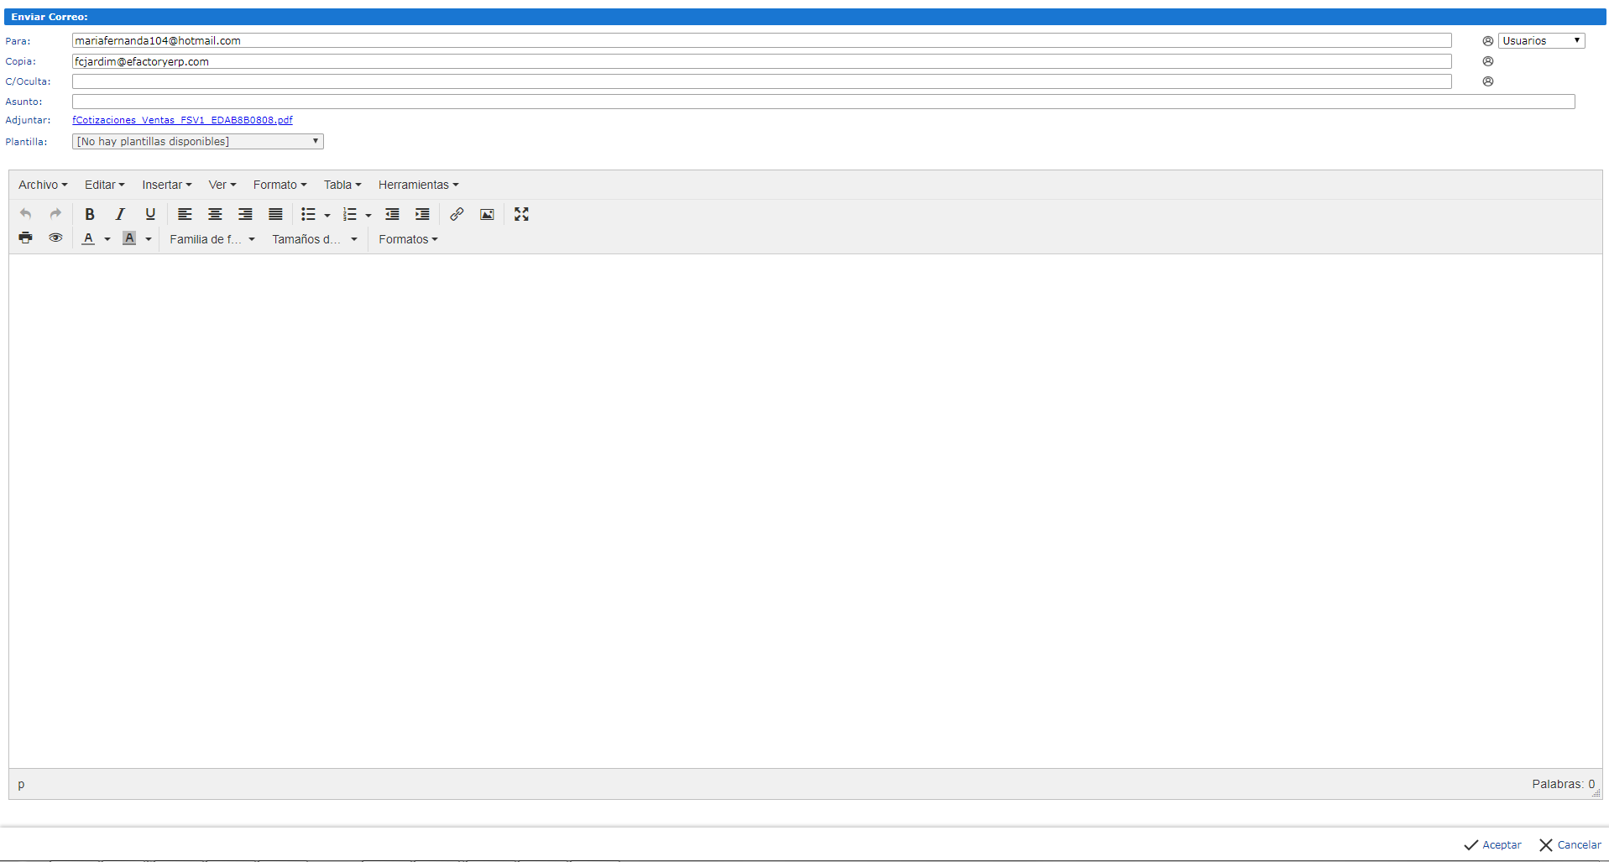1609x862 pixels.
Task: Click the Palabras word count
Action: [x=1563, y=784]
